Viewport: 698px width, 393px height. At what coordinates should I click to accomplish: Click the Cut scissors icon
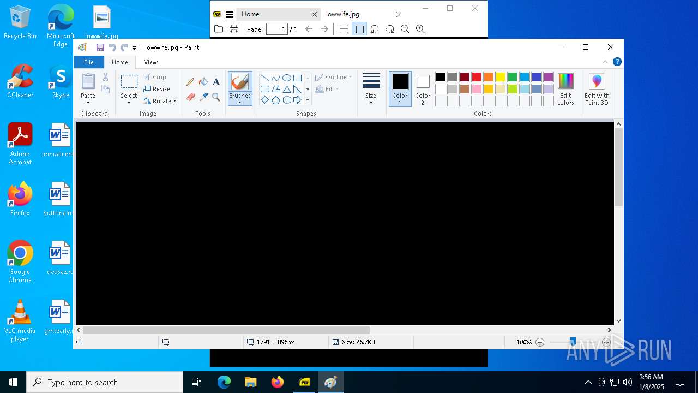point(106,77)
